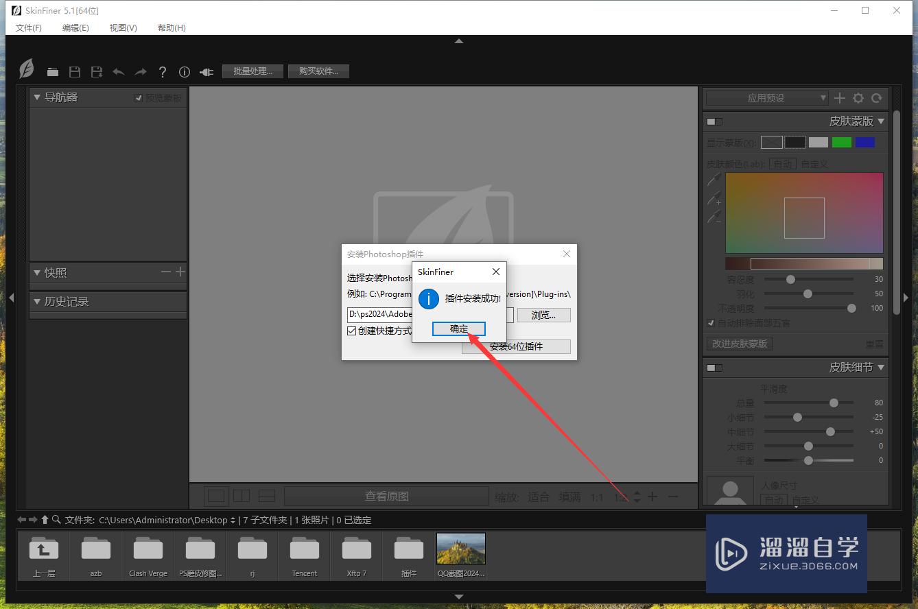
Task: Toggle 自动排除面部五官 checkbox
Action: (x=711, y=322)
